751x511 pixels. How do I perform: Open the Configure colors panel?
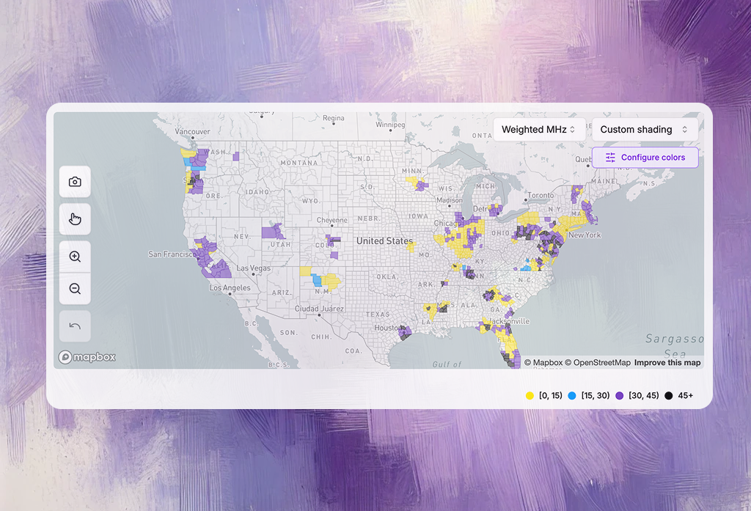tap(653, 157)
